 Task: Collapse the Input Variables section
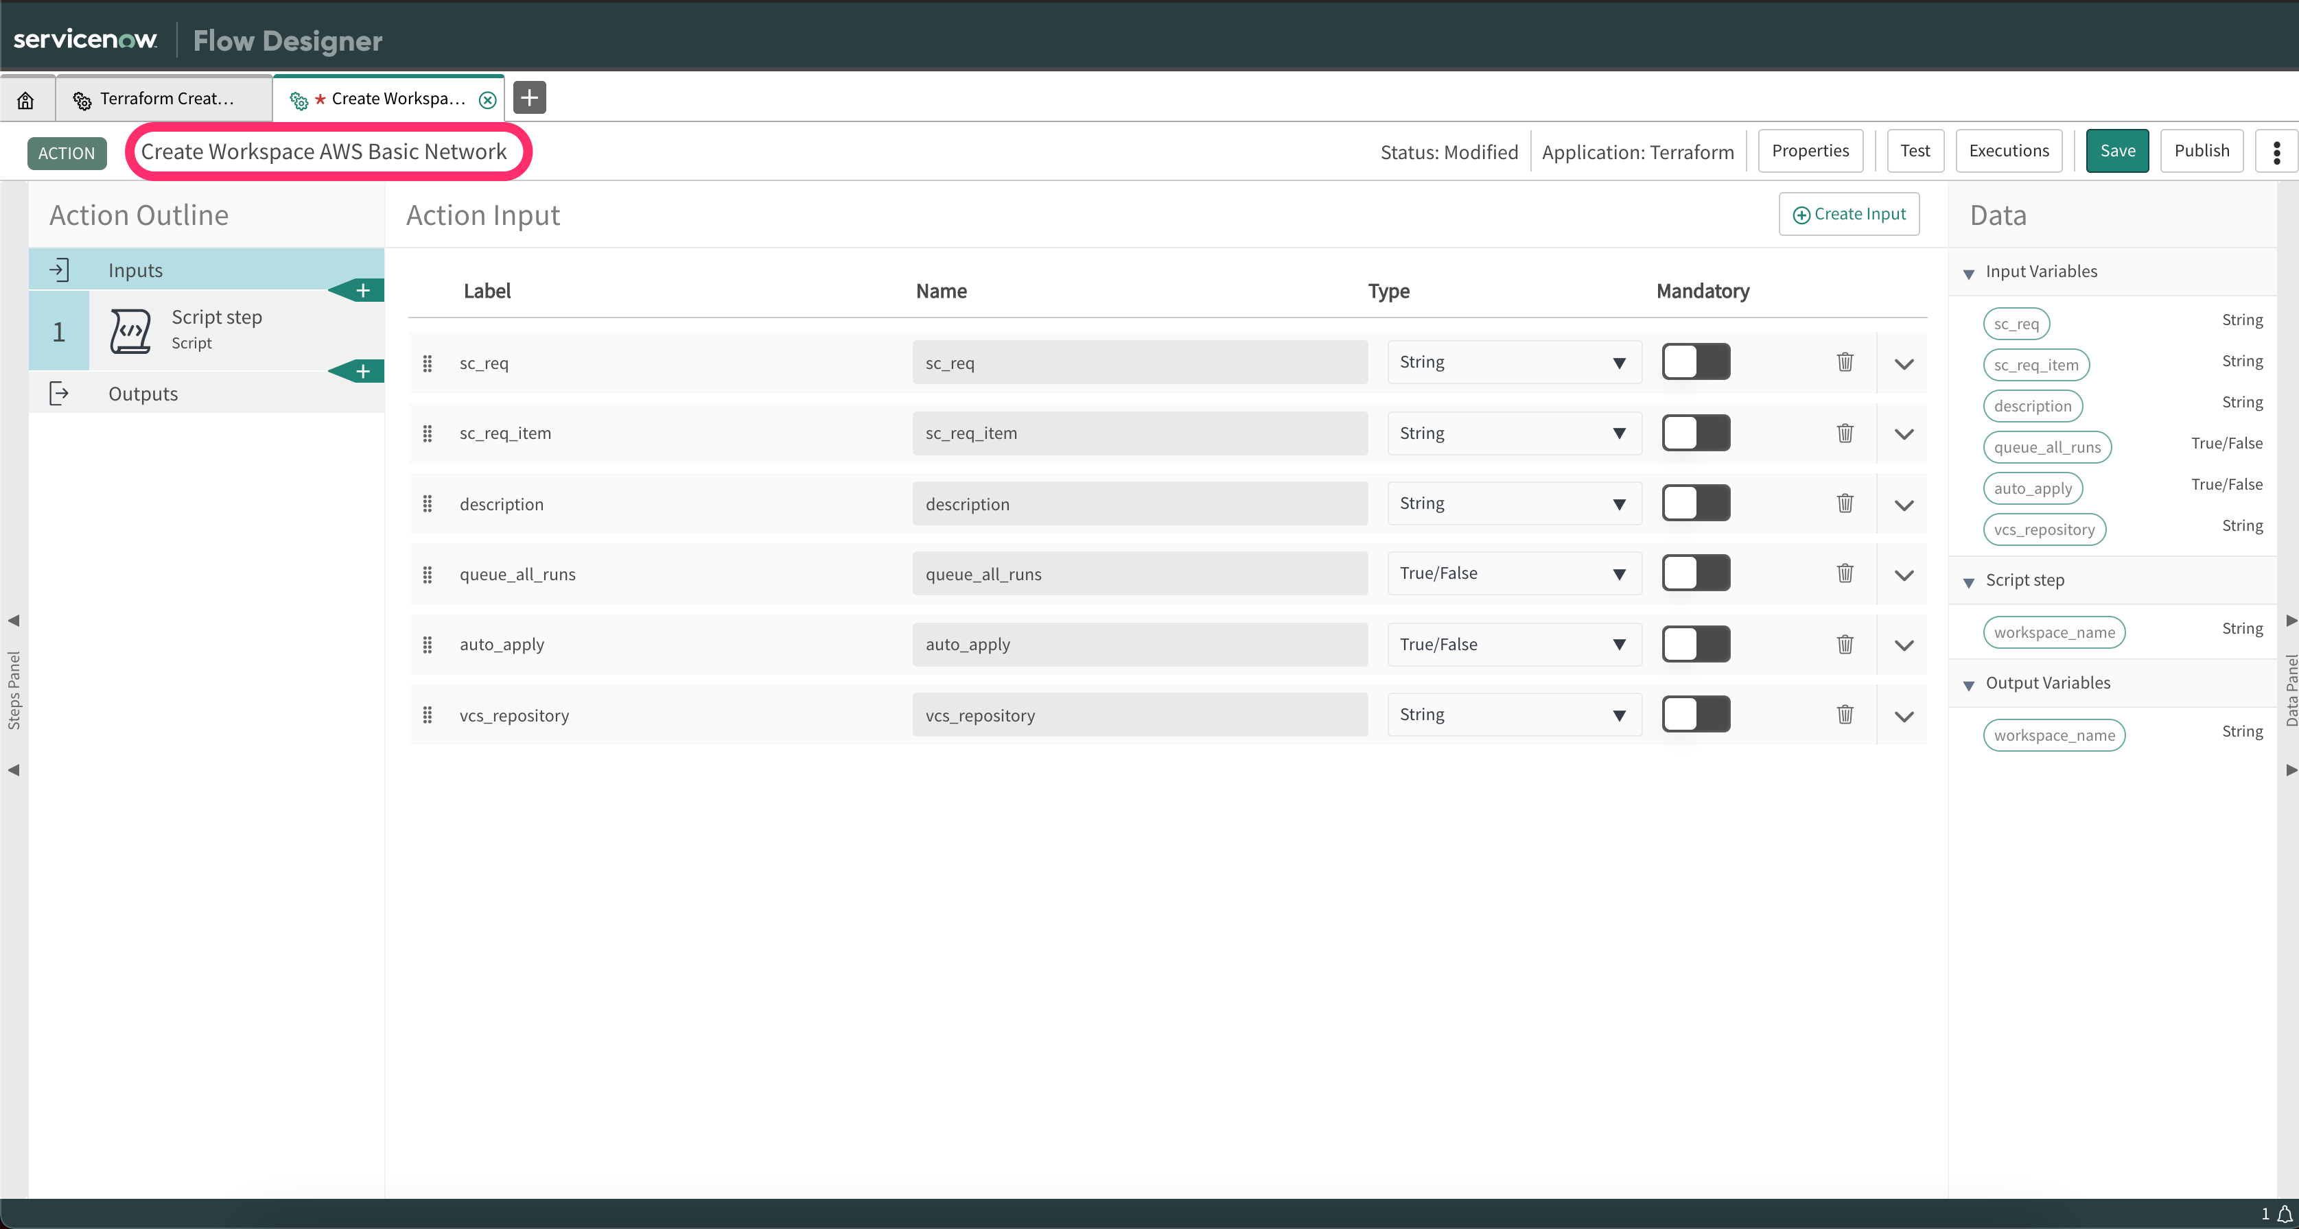coord(1969,273)
